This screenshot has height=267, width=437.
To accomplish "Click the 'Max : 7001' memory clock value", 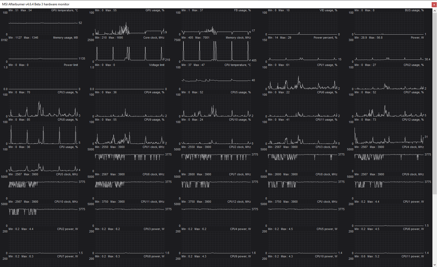I will pos(202,38).
